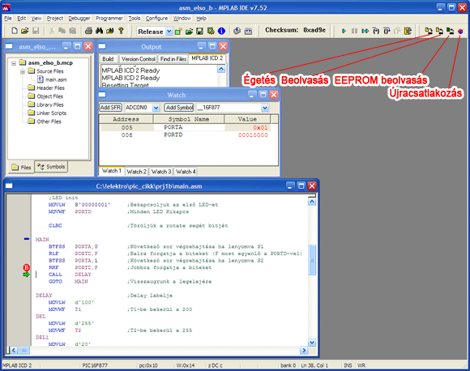Click the blue info circle icon
470x371 pixels.
pyautogui.click(x=221, y=31)
